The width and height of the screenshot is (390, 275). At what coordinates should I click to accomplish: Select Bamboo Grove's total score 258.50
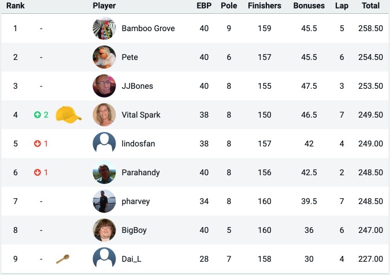click(370, 28)
